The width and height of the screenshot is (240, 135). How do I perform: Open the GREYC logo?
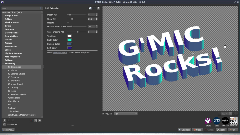tap(208, 121)
